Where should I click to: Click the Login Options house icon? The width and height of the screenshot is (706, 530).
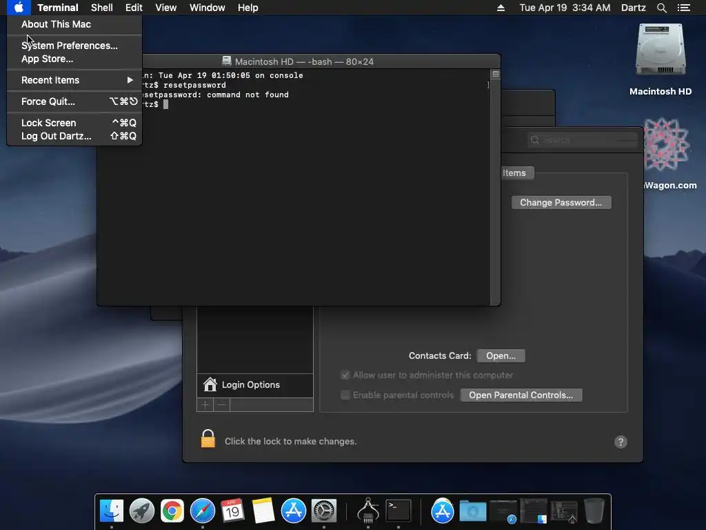pos(210,384)
